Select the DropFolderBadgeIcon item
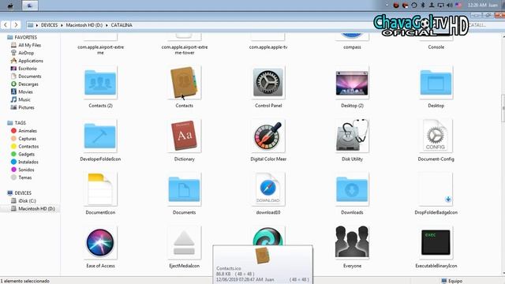505x284 pixels. point(436,189)
